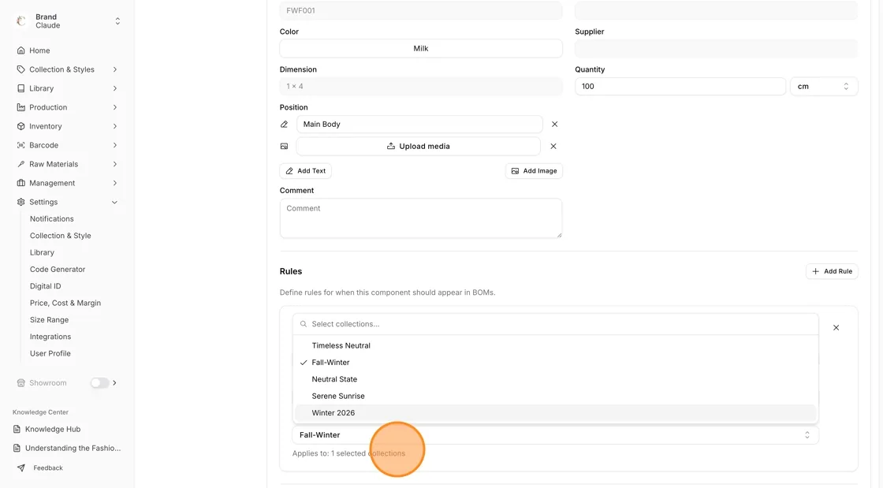The width and height of the screenshot is (883, 488).
Task: Open Digital ID settings
Action: pyautogui.click(x=46, y=286)
